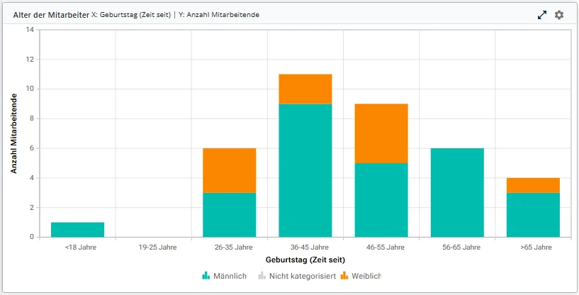The width and height of the screenshot is (579, 295).
Task: Click the 'Alter der Mitarbeiter' chart title
Action: pyautogui.click(x=51, y=15)
